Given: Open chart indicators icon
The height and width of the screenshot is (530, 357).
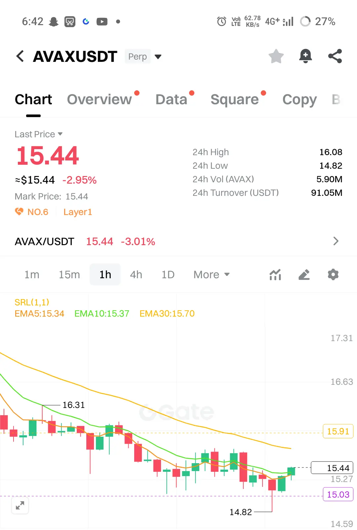Looking at the screenshot, I should [x=275, y=275].
